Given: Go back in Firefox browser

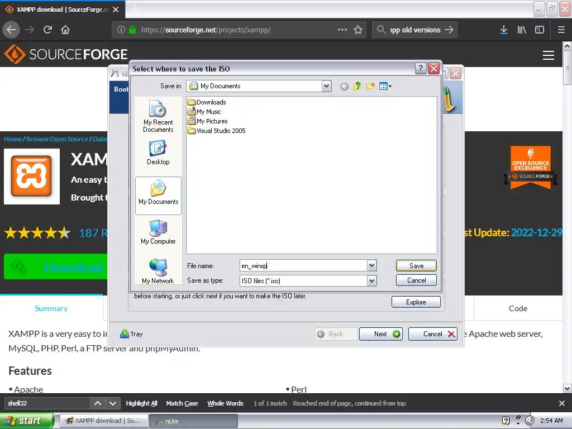Looking at the screenshot, I should 11,30.
